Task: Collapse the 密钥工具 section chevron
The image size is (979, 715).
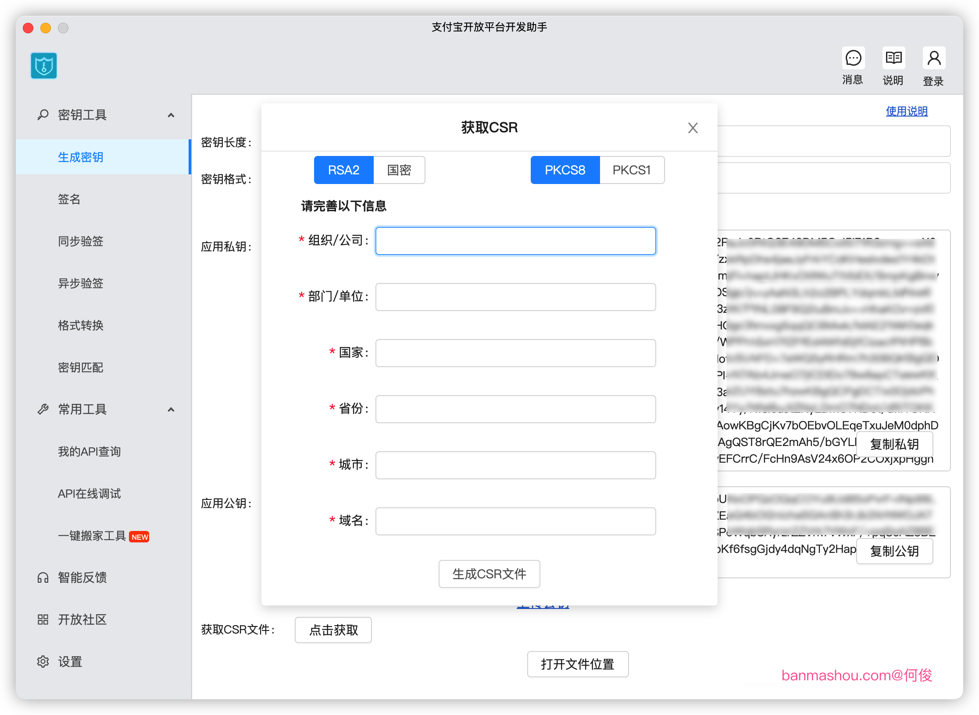Action: [171, 115]
